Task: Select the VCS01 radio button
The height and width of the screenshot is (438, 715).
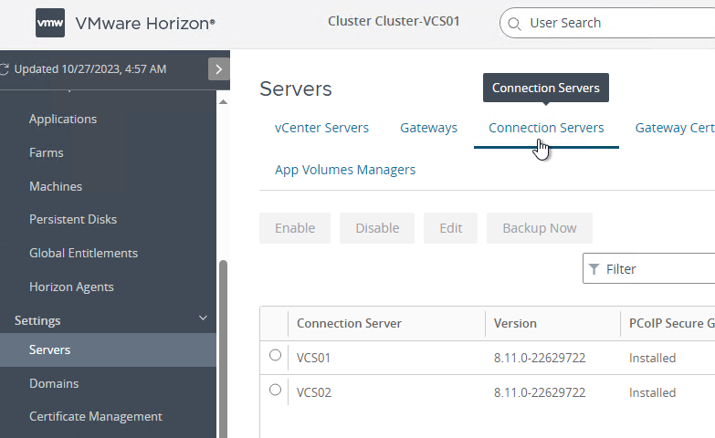Action: [x=275, y=355]
